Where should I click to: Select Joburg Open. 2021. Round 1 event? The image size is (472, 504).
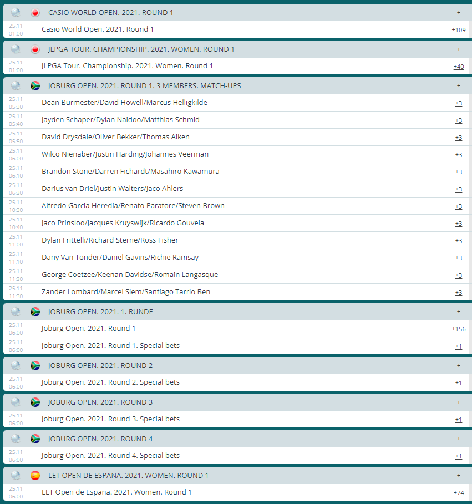pyautogui.click(x=88, y=329)
